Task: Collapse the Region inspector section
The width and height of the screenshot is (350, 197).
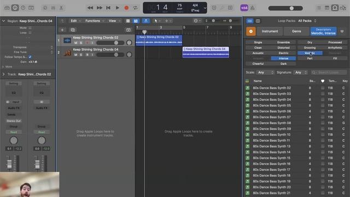Action: coord(4,21)
